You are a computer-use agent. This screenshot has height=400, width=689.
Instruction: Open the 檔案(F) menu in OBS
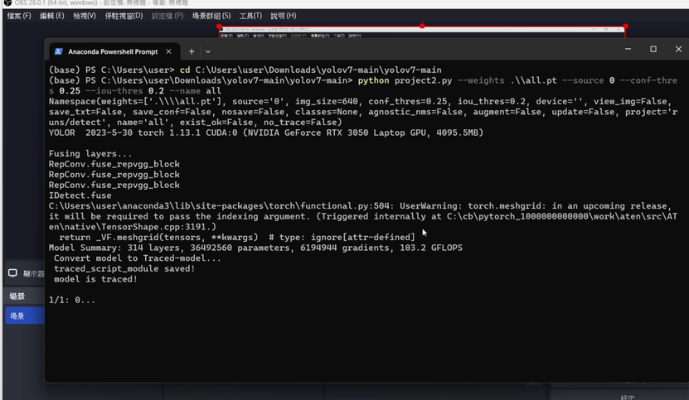19,16
